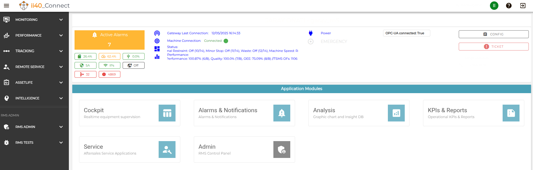
Task: Click the Remote Service person icon
Action: (x=6, y=67)
